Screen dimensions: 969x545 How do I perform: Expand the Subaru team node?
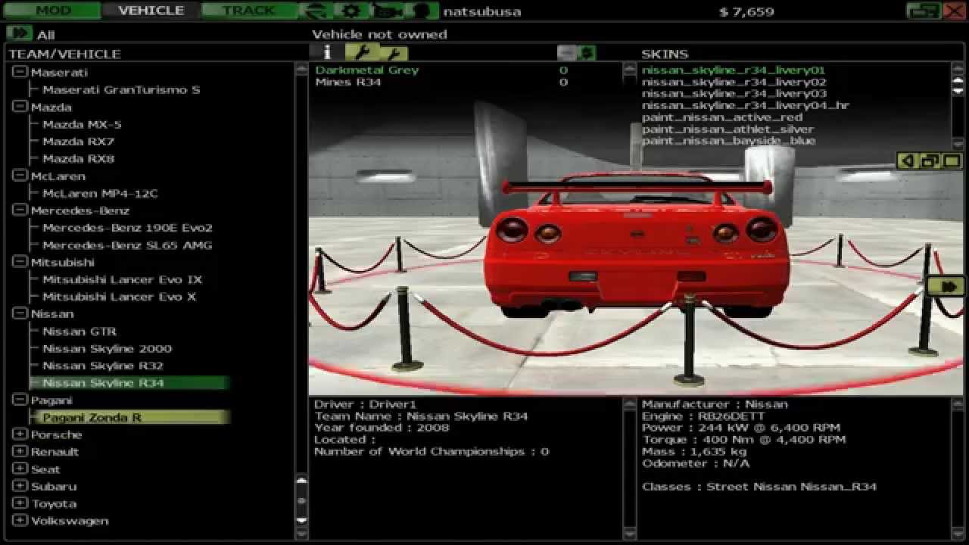click(x=20, y=487)
